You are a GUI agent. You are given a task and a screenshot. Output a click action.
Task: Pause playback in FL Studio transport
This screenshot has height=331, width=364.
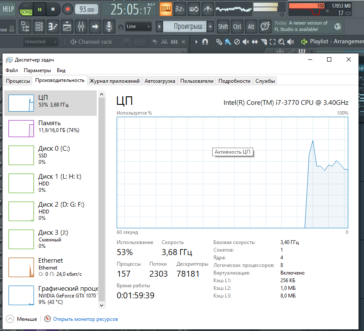click(x=40, y=9)
